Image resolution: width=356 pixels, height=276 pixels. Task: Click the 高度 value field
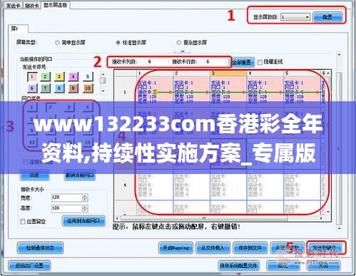(66, 208)
